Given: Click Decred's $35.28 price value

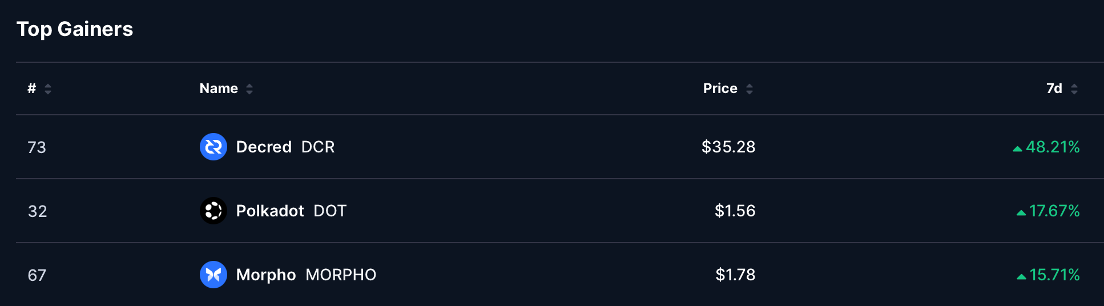Looking at the screenshot, I should pos(728,147).
